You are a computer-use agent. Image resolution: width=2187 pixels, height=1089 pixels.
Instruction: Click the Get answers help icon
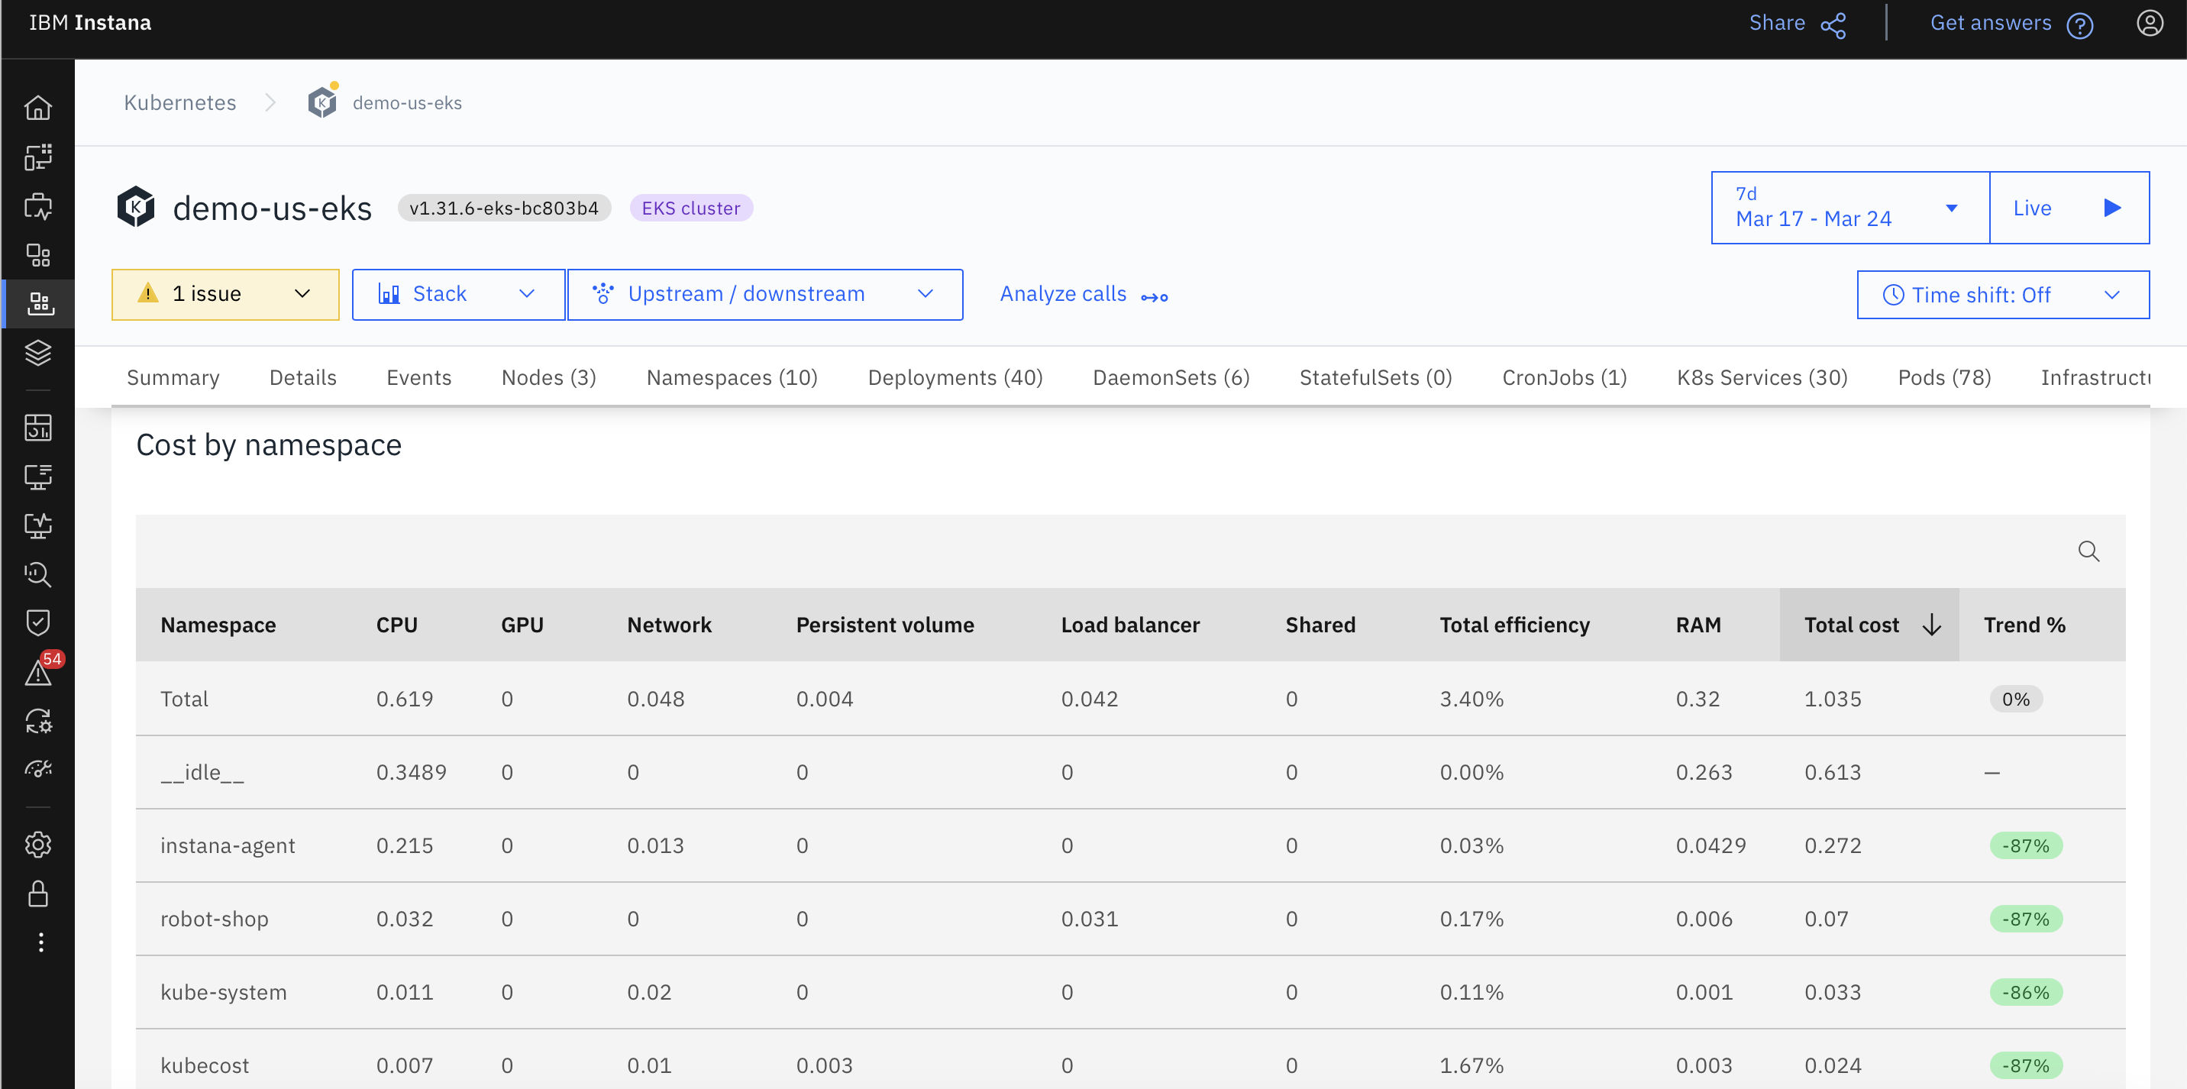(2081, 24)
